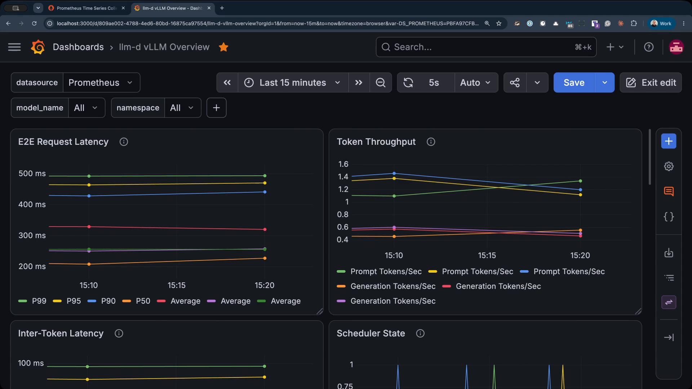Open the help question mark icon
Image resolution: width=692 pixels, height=389 pixels.
[x=649, y=47]
